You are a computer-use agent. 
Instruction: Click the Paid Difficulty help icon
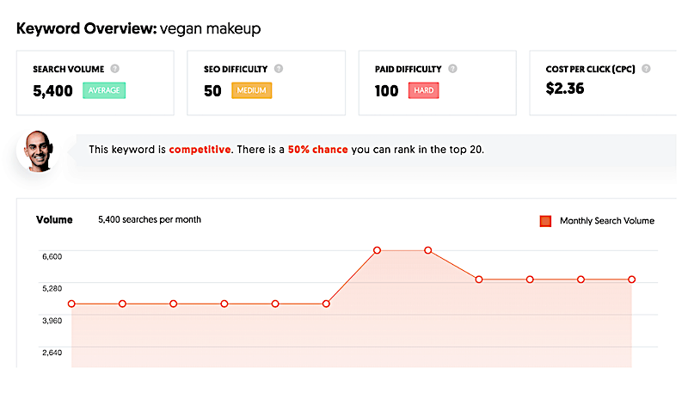tap(452, 69)
